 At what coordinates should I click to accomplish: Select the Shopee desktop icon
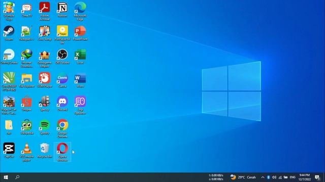27,104
